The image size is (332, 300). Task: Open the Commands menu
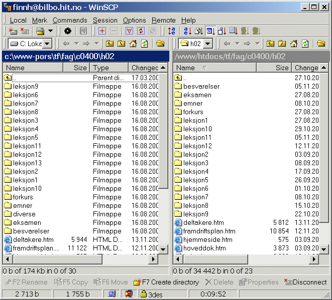[x=70, y=20]
